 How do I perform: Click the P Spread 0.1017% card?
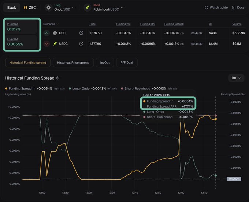tap(22, 27)
